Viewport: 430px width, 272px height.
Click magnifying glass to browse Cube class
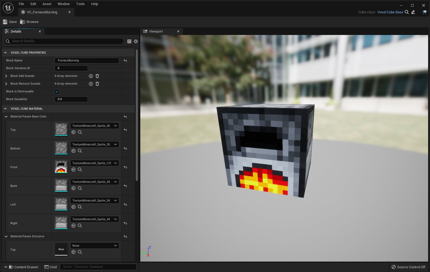406,12
